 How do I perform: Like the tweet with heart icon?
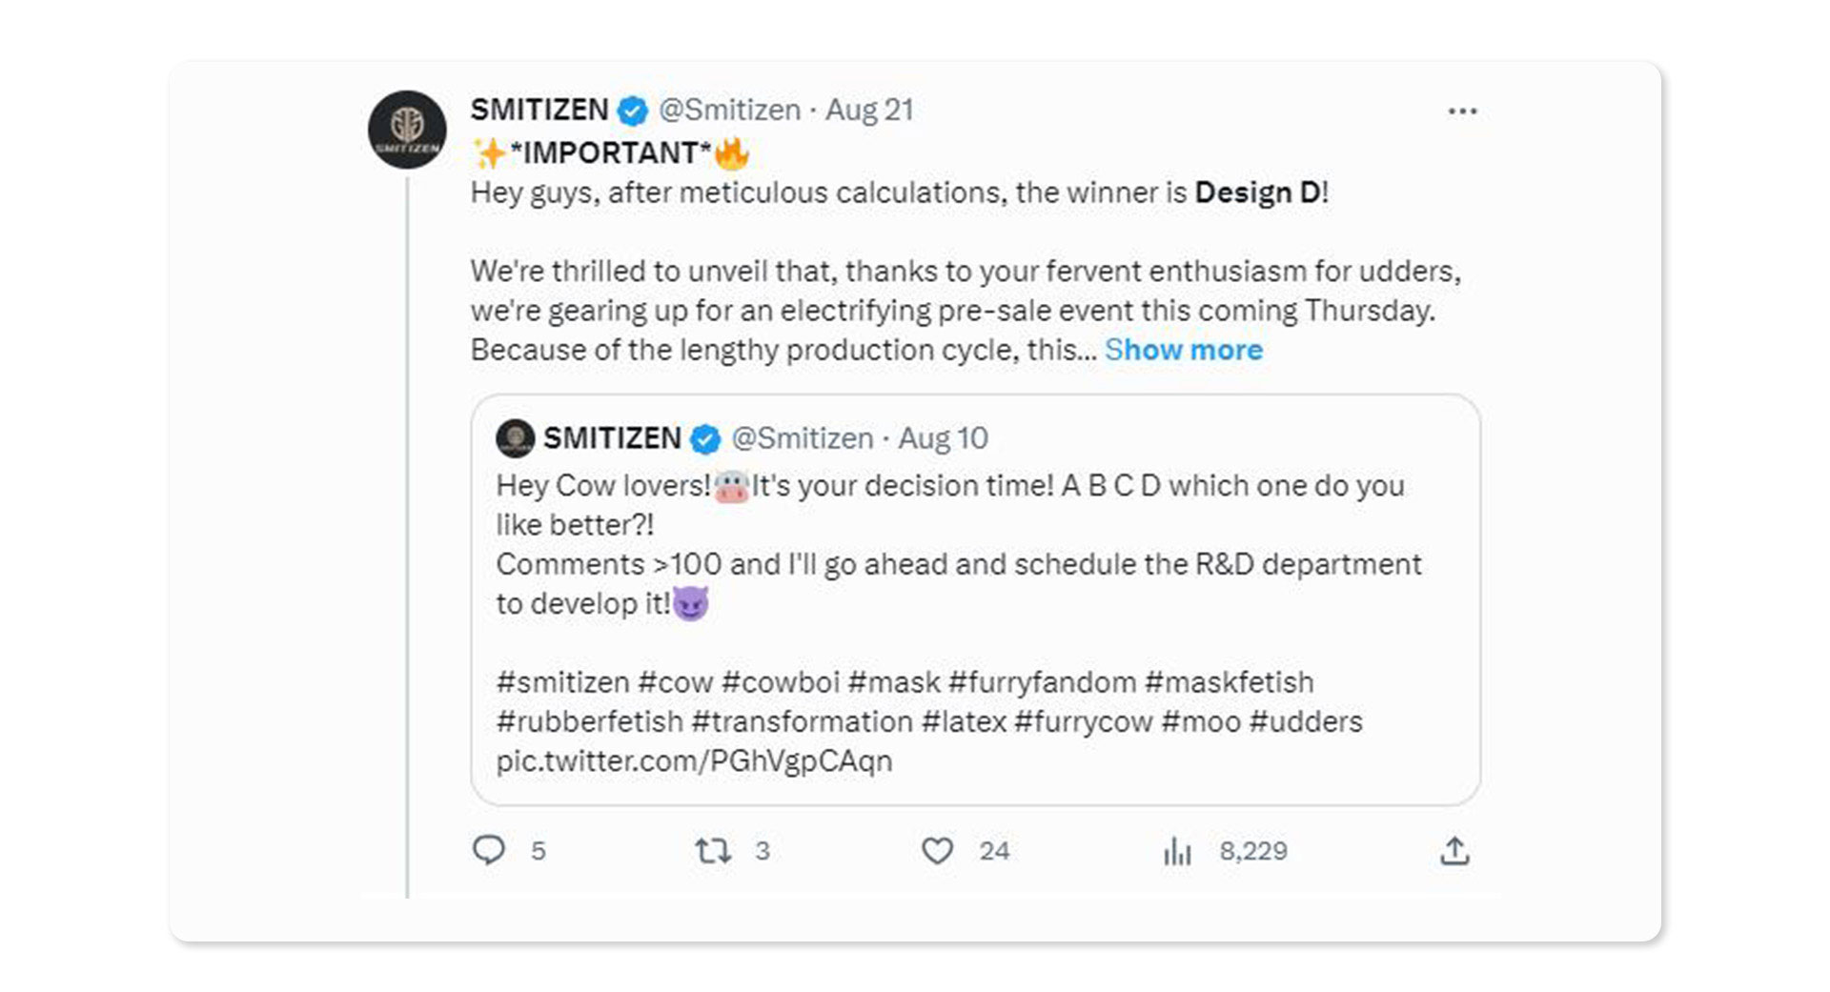(937, 850)
